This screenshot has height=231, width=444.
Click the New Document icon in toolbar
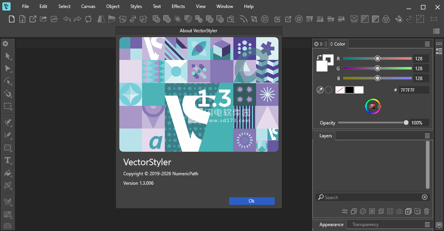tap(12, 19)
